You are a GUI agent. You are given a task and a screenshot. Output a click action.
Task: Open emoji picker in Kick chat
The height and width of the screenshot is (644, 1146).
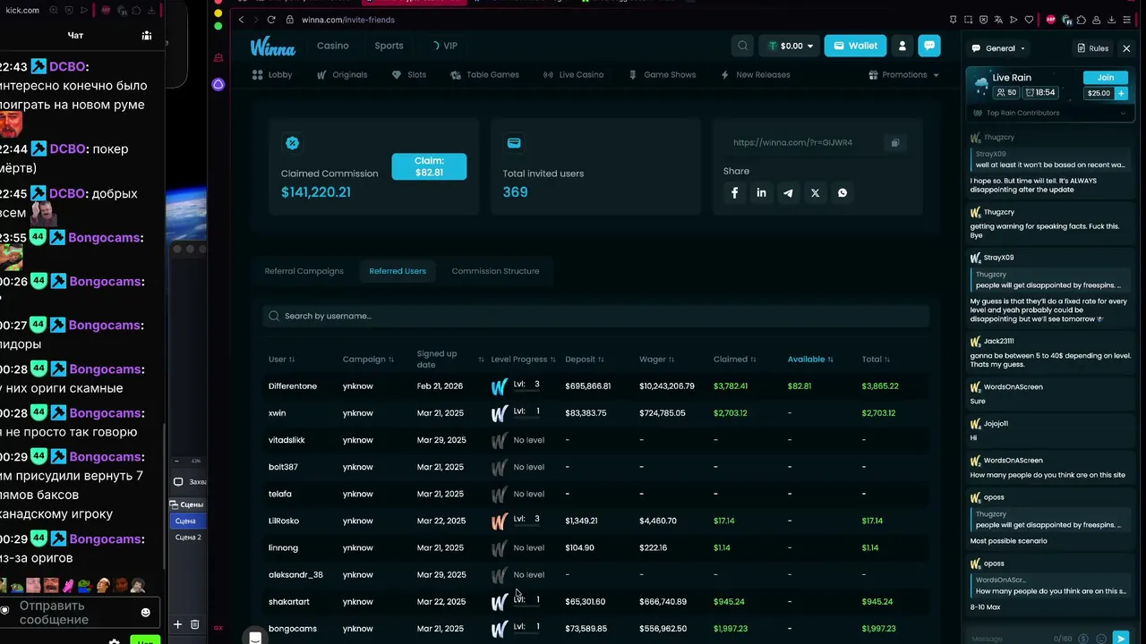point(146,613)
